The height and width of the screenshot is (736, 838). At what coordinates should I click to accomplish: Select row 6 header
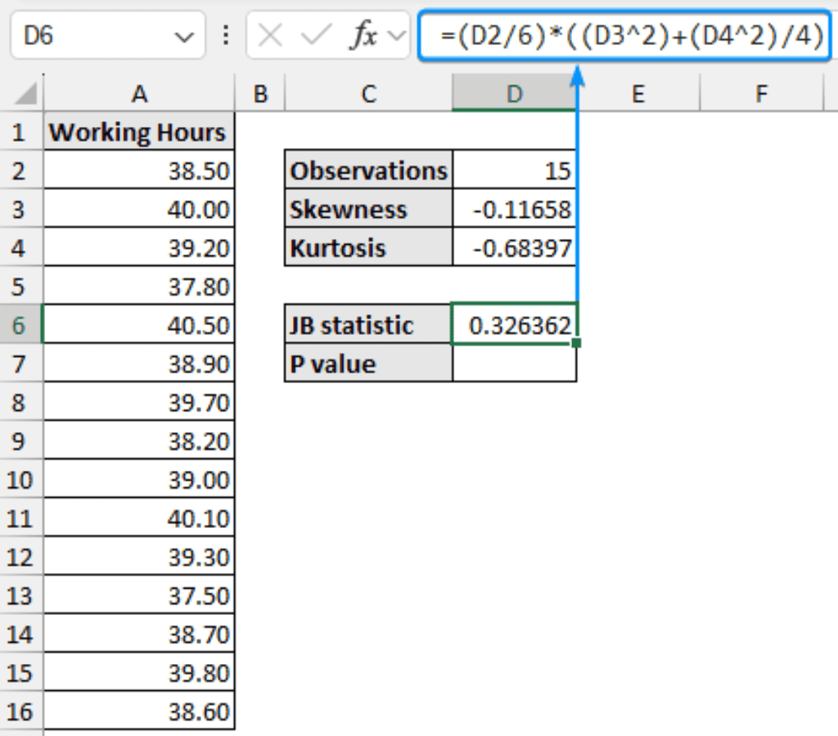tap(20, 326)
